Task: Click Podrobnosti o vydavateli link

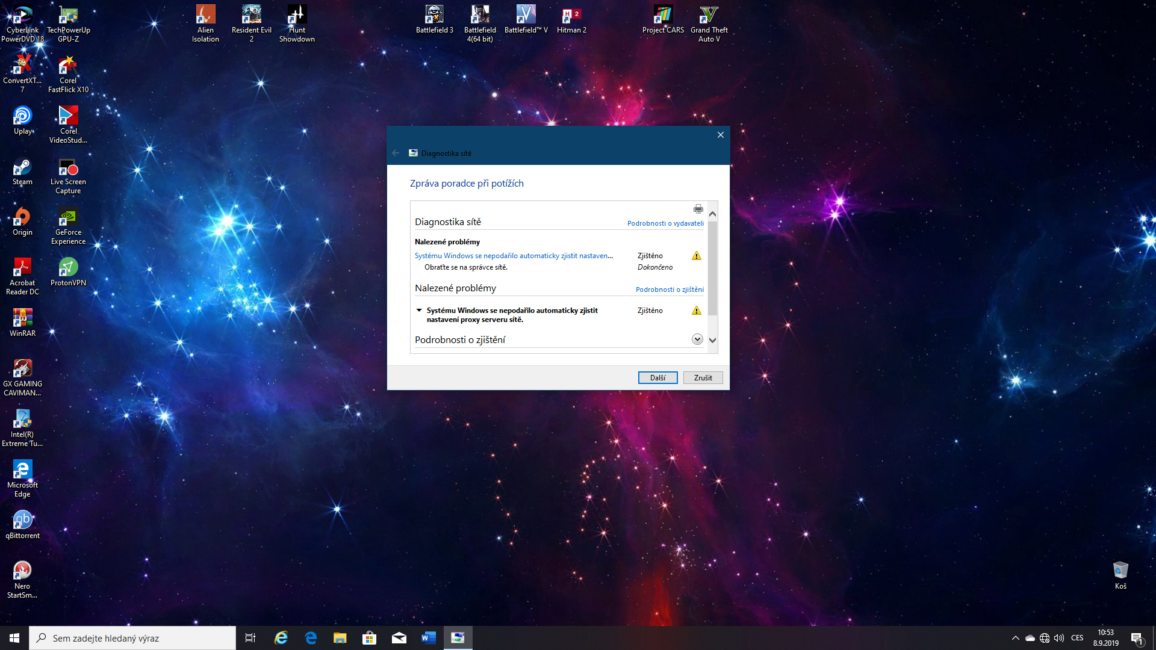Action: (x=665, y=223)
